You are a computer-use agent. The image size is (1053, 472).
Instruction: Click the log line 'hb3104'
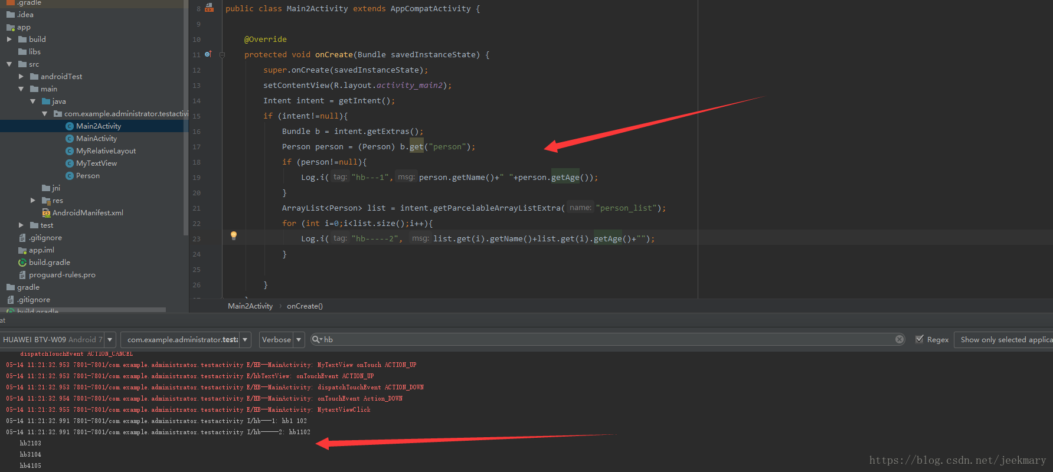[x=31, y=455]
